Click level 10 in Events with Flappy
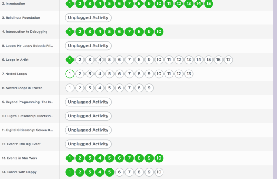Screen dimensions: 277x179 [x=159, y=172]
